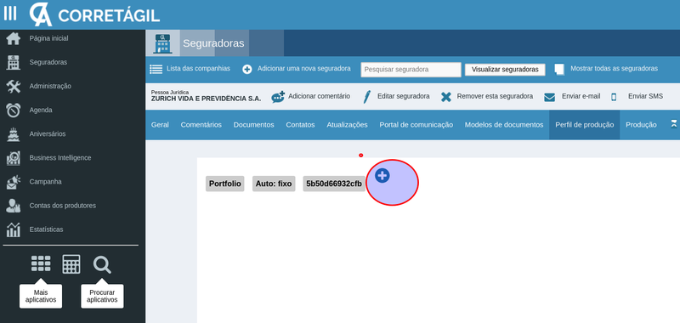
Task: Click the Lista das companhias list icon
Action: (156, 69)
